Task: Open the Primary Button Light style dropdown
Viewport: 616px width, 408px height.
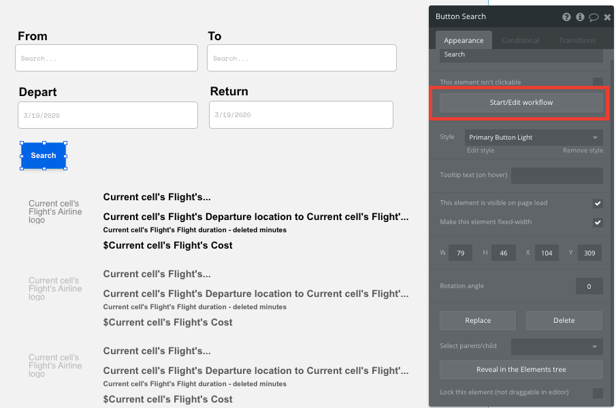Action: tap(533, 138)
